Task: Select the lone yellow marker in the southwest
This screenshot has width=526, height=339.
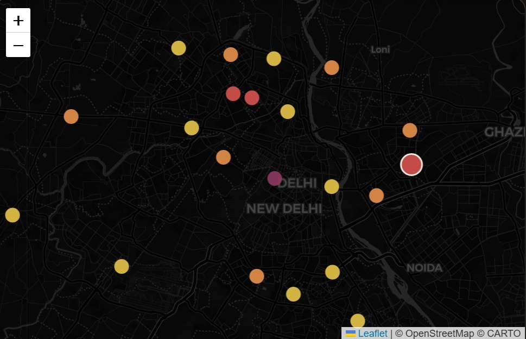Action: [122, 267]
